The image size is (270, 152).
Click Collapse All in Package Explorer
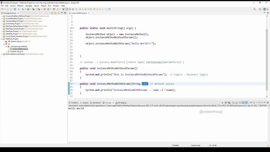(x=52, y=13)
